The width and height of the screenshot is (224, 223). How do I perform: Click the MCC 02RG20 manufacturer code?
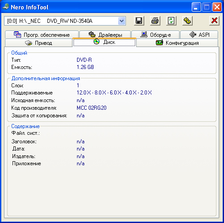[91, 108]
